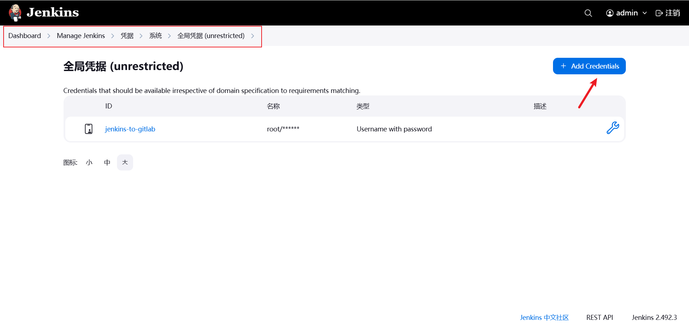
Task: Click the Jenkins wordmark in header
Action: coord(53,13)
